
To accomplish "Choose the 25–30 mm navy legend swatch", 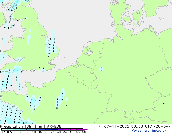I will click(x=55, y=129).
